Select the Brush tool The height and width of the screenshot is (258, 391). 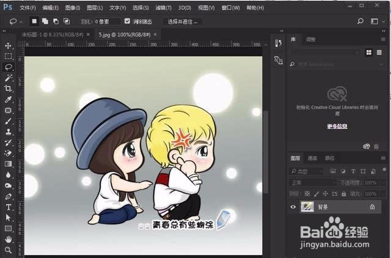[8, 121]
